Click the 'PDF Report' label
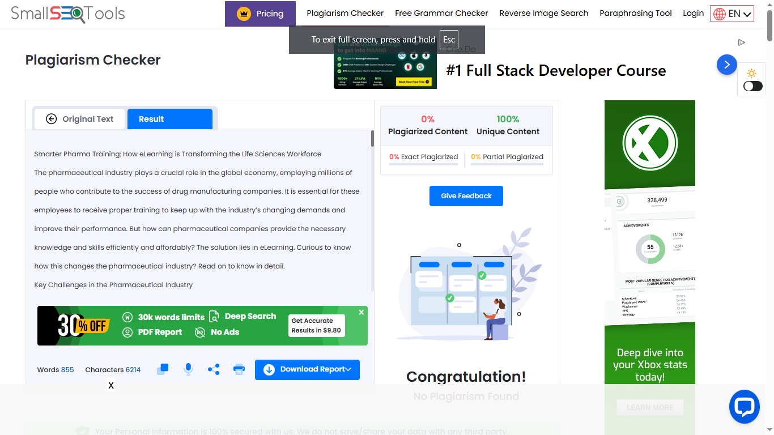Image resolution: width=774 pixels, height=435 pixels. [160, 332]
